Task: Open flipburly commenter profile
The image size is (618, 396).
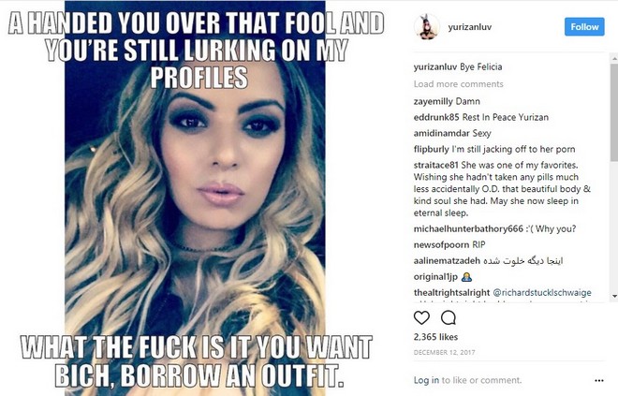Action: pos(431,150)
